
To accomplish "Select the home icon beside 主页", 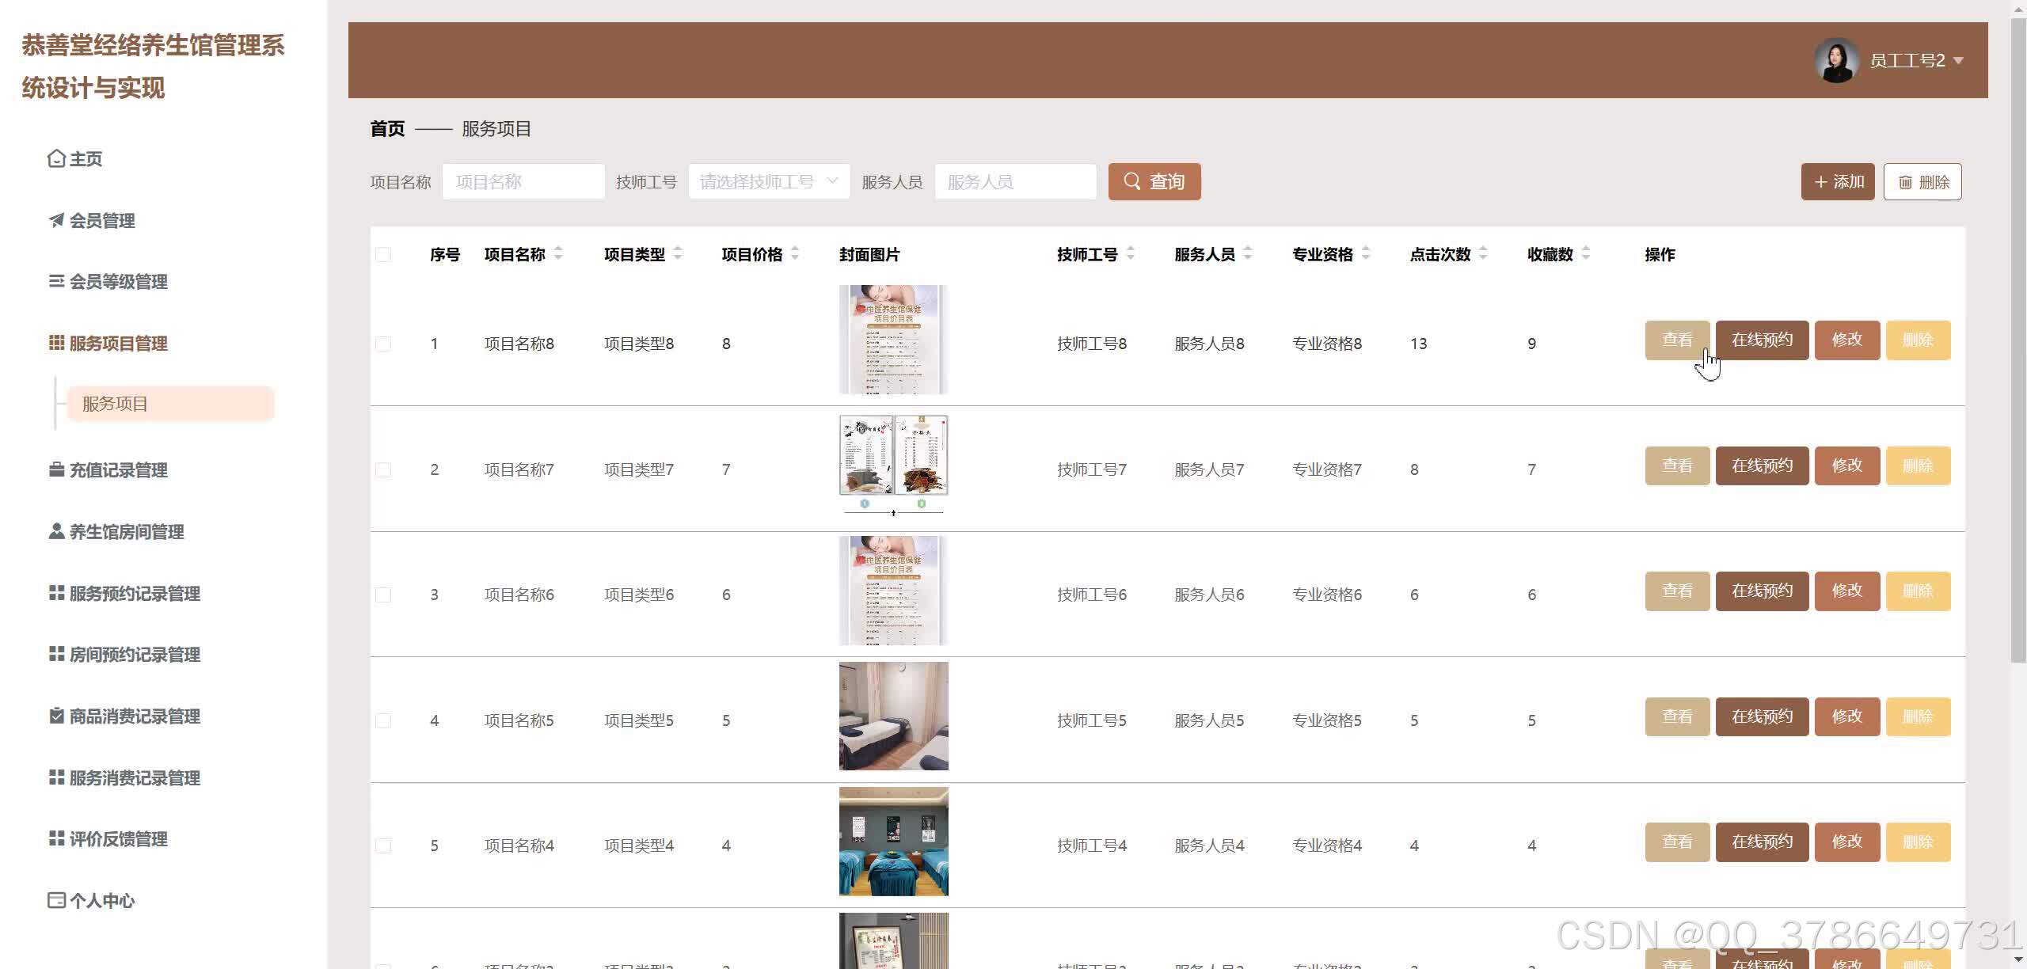I will tap(55, 158).
